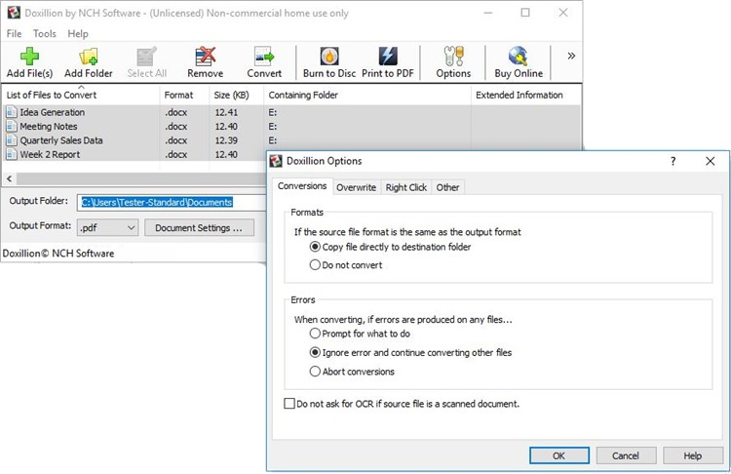Click the Buy Online toolbar icon
This screenshot has height=474, width=731.
click(x=518, y=57)
